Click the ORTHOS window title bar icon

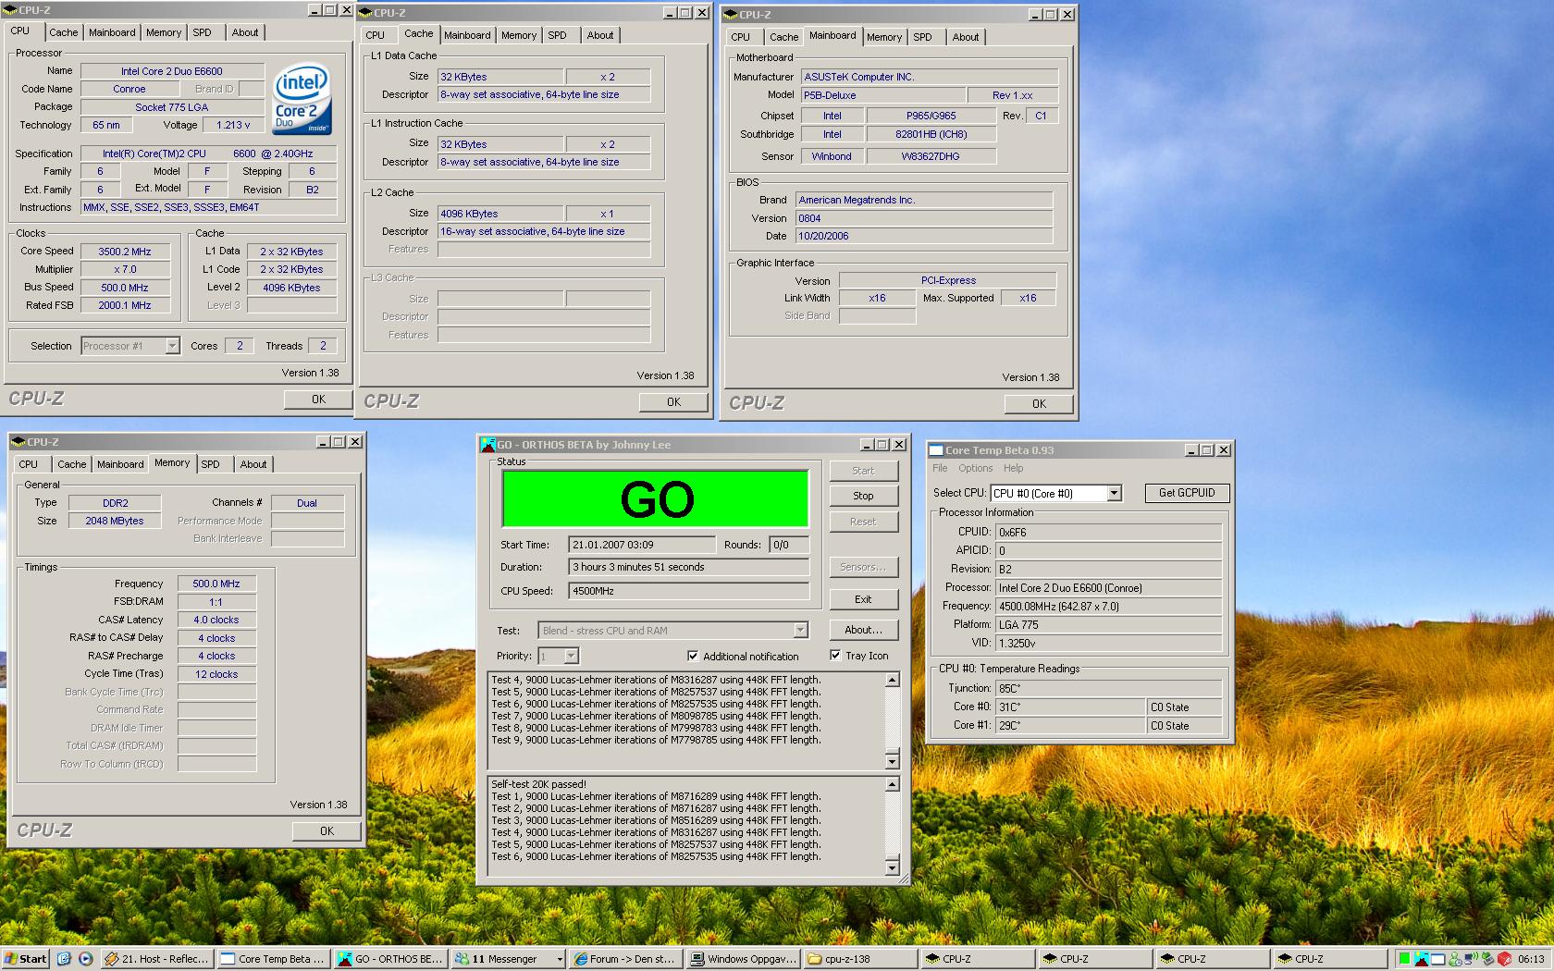[x=488, y=445]
